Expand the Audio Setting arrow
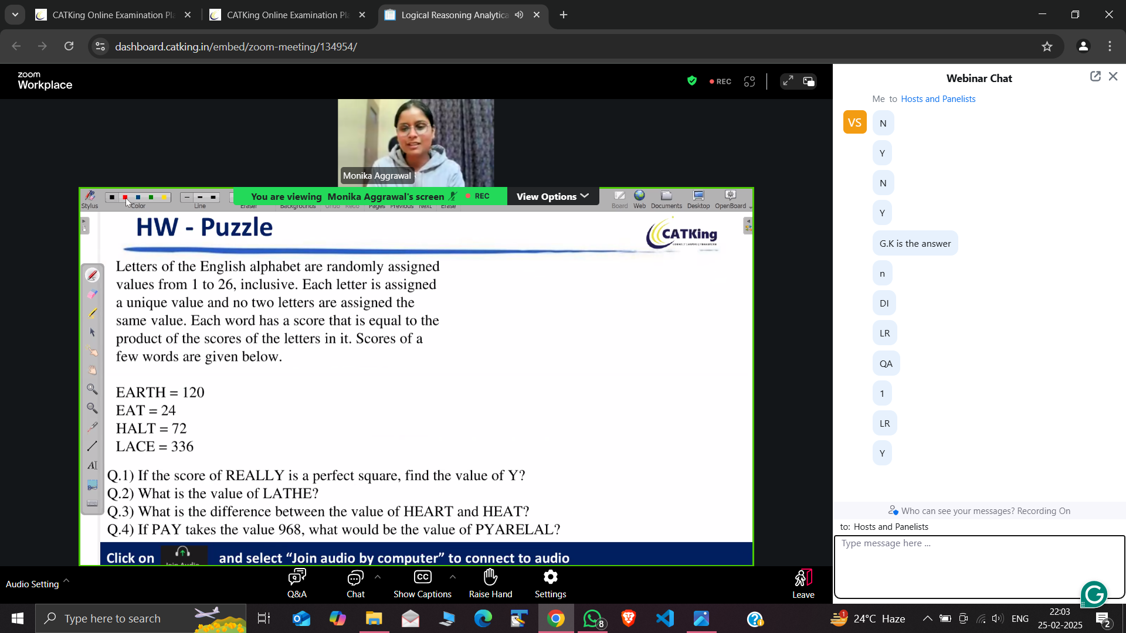This screenshot has height=633, width=1126. click(x=66, y=580)
